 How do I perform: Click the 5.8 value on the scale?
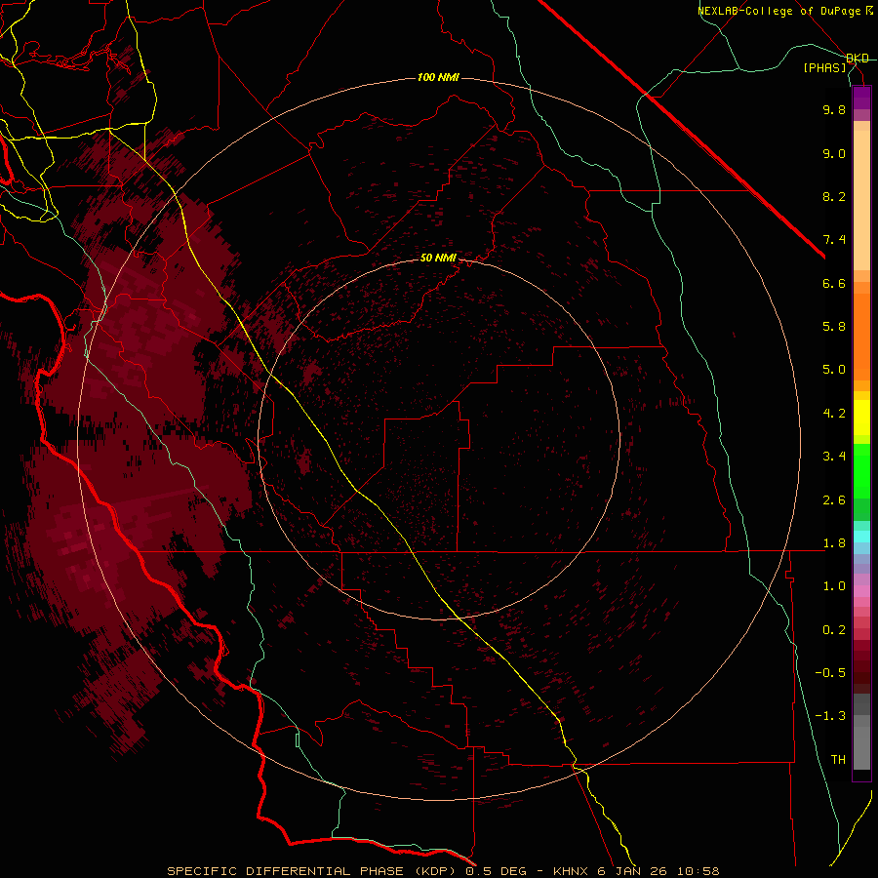[834, 327]
